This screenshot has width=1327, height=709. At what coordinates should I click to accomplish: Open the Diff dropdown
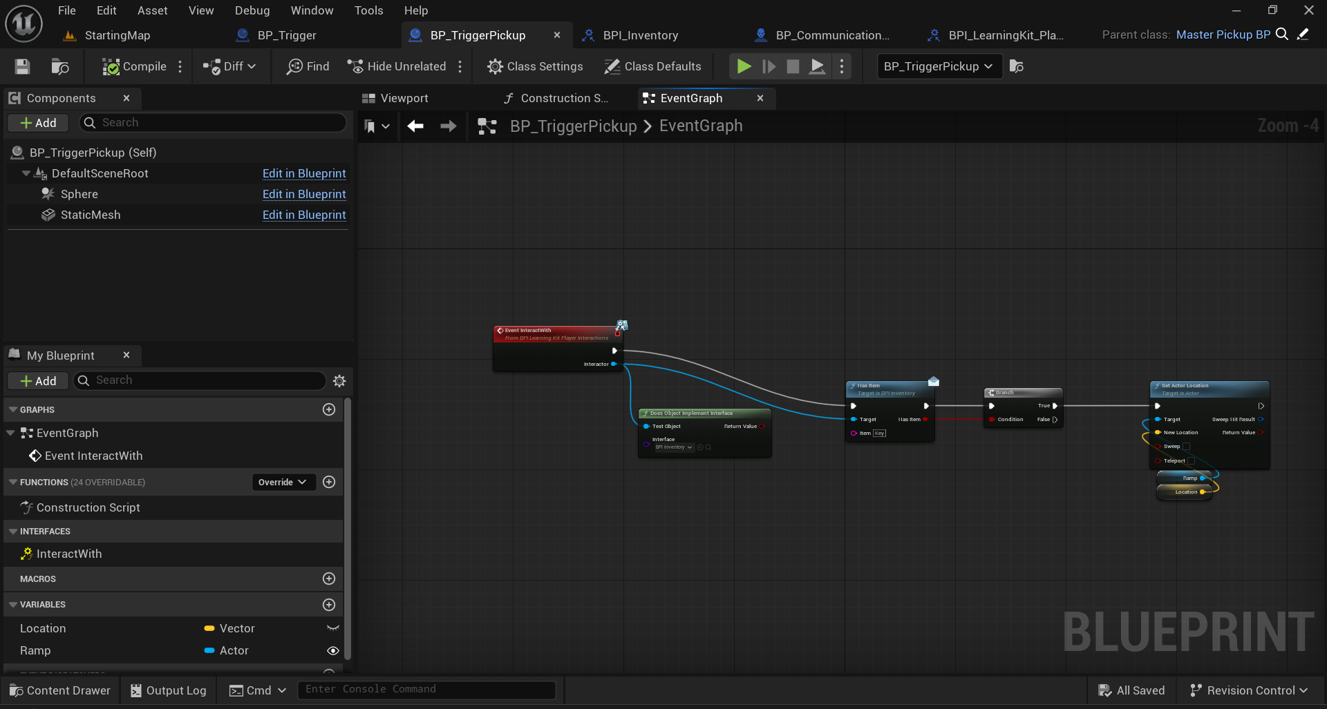pos(229,66)
